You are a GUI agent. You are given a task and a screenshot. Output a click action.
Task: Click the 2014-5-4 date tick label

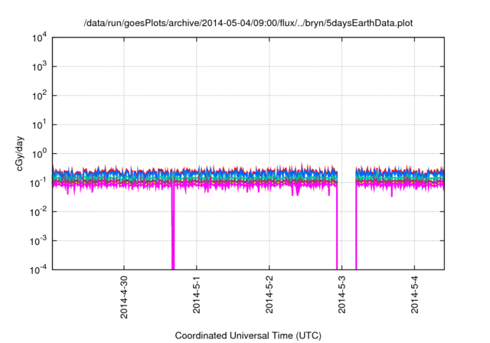414,294
